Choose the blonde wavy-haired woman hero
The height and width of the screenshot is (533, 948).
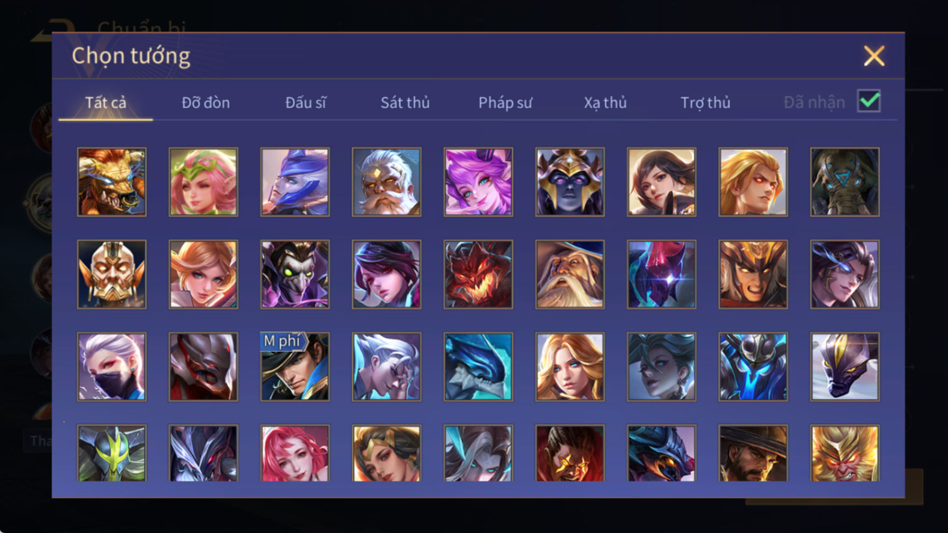pos(569,367)
